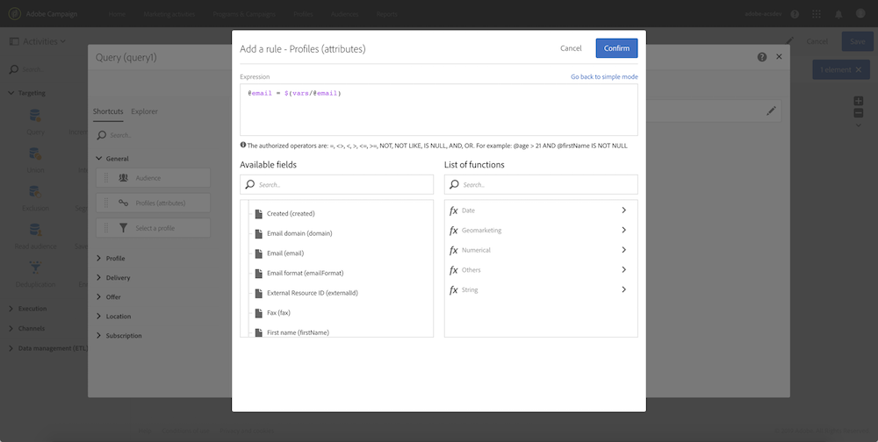878x442 pixels.
Task: Click the help icon in Query dialog
Action: [x=762, y=57]
